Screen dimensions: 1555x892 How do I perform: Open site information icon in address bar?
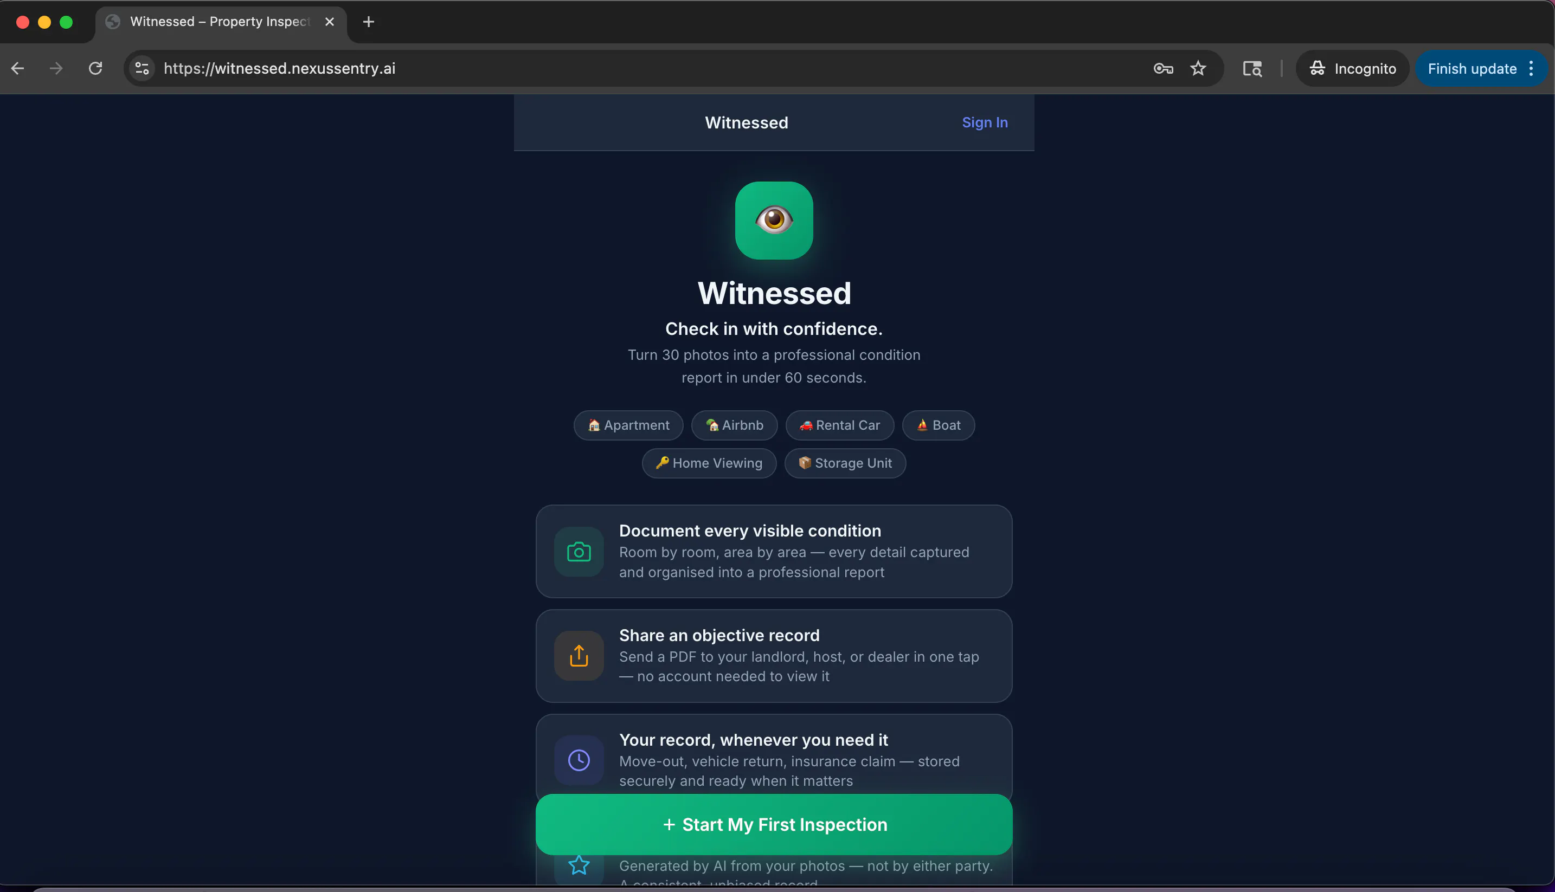tap(142, 68)
